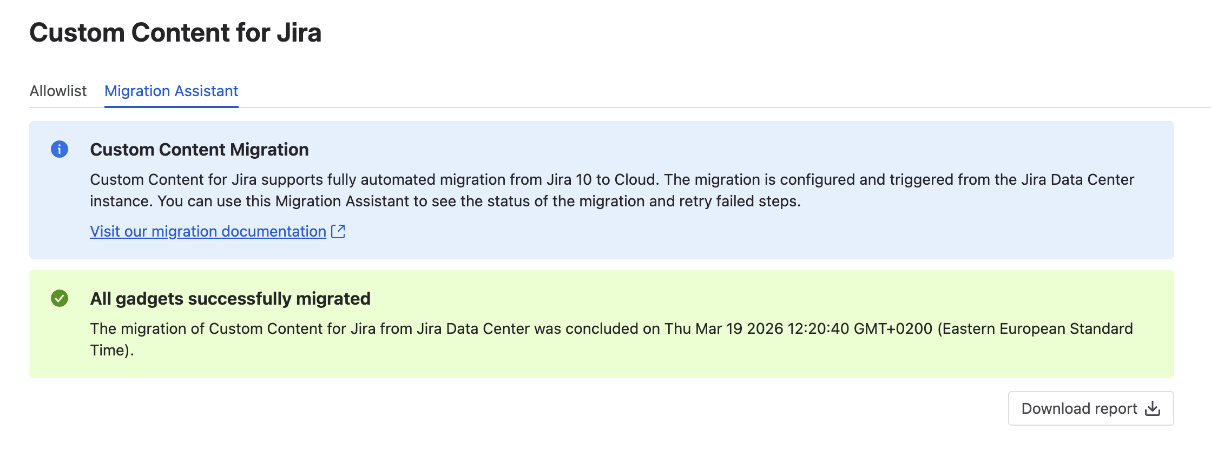1211x457 pixels.
Task: Click the blue info icon in Custom Content Migration banner
Action: pyautogui.click(x=60, y=150)
